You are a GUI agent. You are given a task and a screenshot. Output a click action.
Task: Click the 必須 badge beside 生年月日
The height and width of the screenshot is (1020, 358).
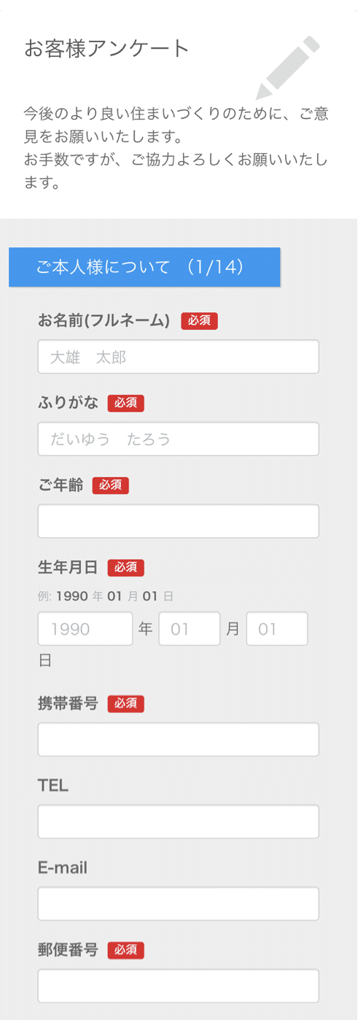[x=126, y=567]
